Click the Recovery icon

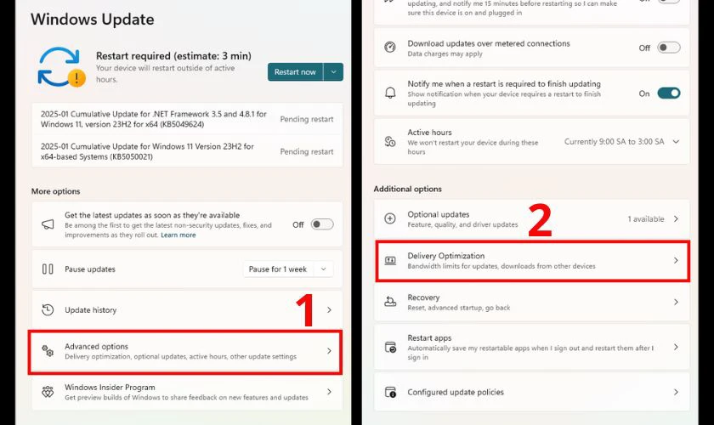coord(390,302)
